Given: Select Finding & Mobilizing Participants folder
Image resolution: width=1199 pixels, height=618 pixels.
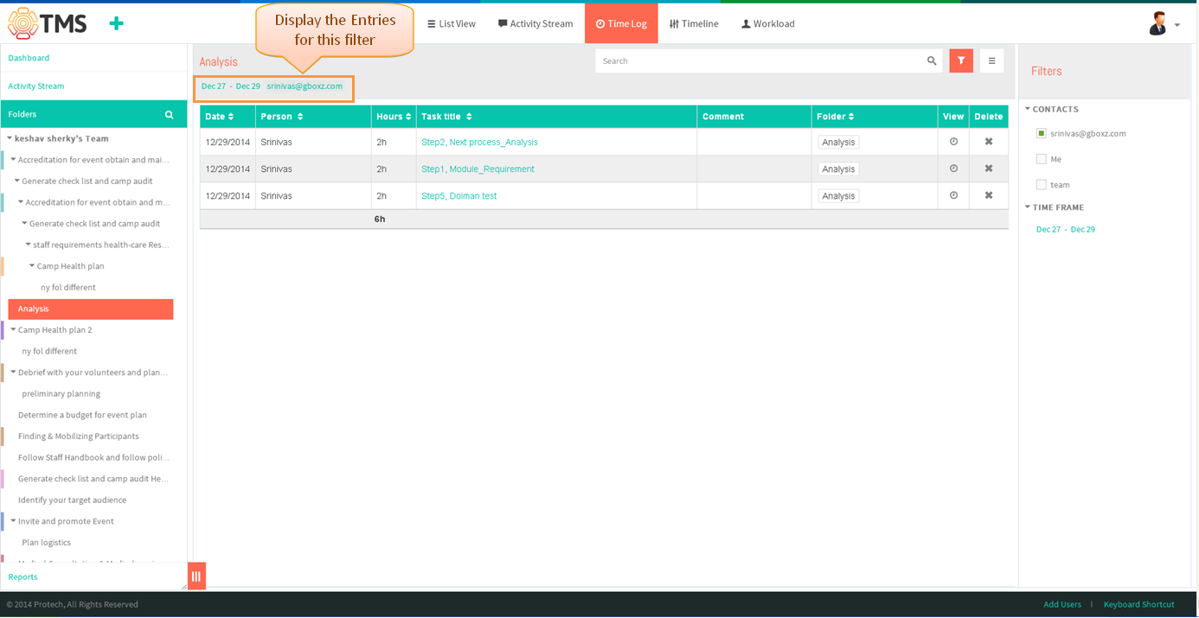Looking at the screenshot, I should pyautogui.click(x=79, y=436).
